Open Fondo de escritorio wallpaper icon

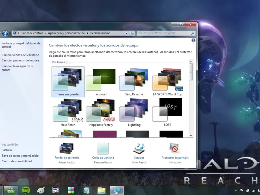[x=67, y=148]
